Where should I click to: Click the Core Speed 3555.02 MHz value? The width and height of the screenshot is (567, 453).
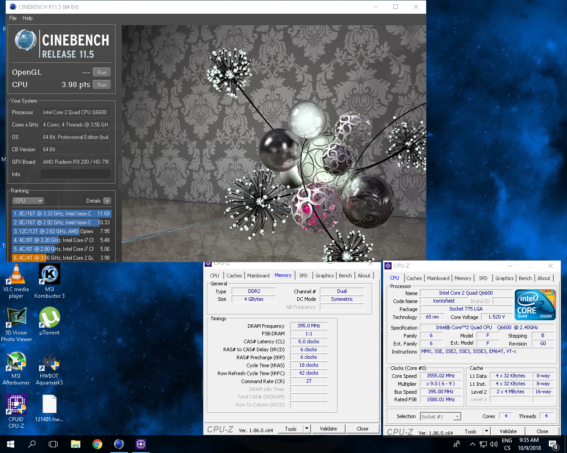[441, 376]
